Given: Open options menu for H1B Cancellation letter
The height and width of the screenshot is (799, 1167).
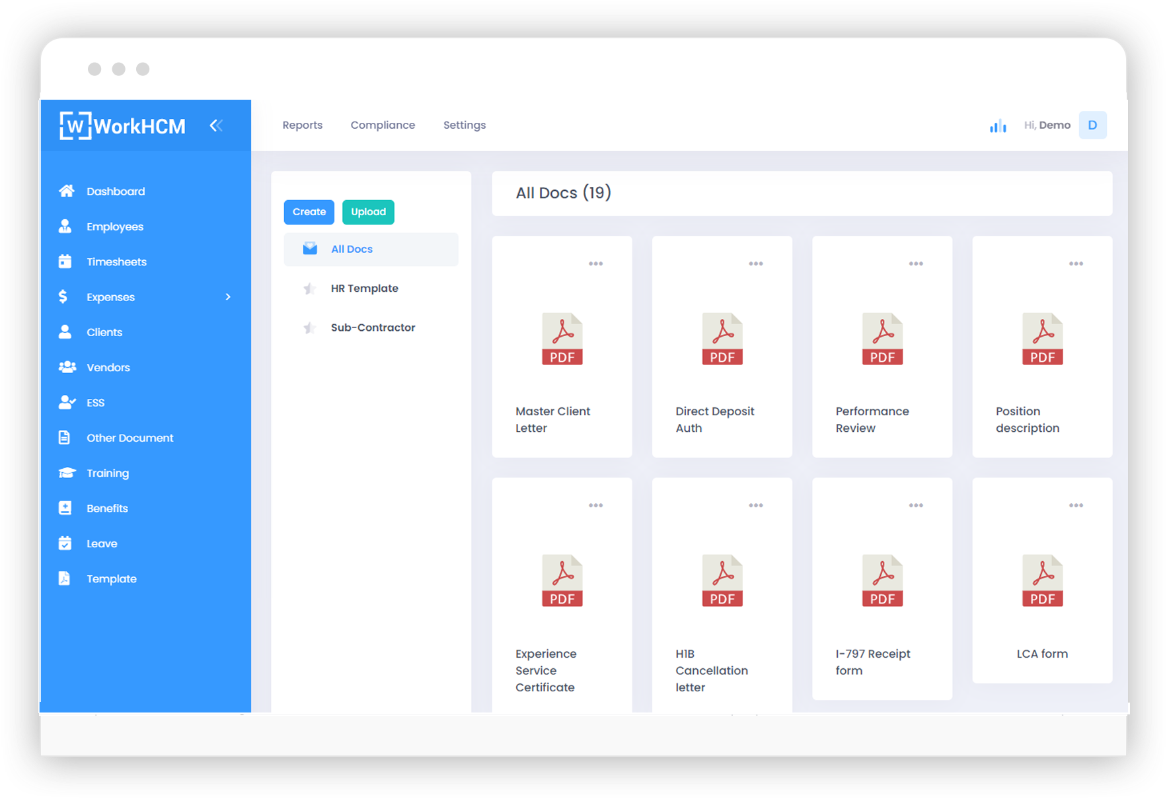Looking at the screenshot, I should [x=755, y=505].
